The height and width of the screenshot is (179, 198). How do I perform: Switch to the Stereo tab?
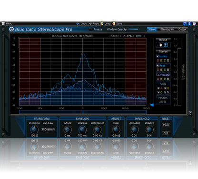click(152, 30)
